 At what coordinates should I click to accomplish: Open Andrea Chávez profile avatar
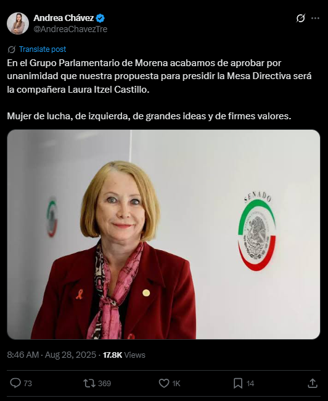18,23
